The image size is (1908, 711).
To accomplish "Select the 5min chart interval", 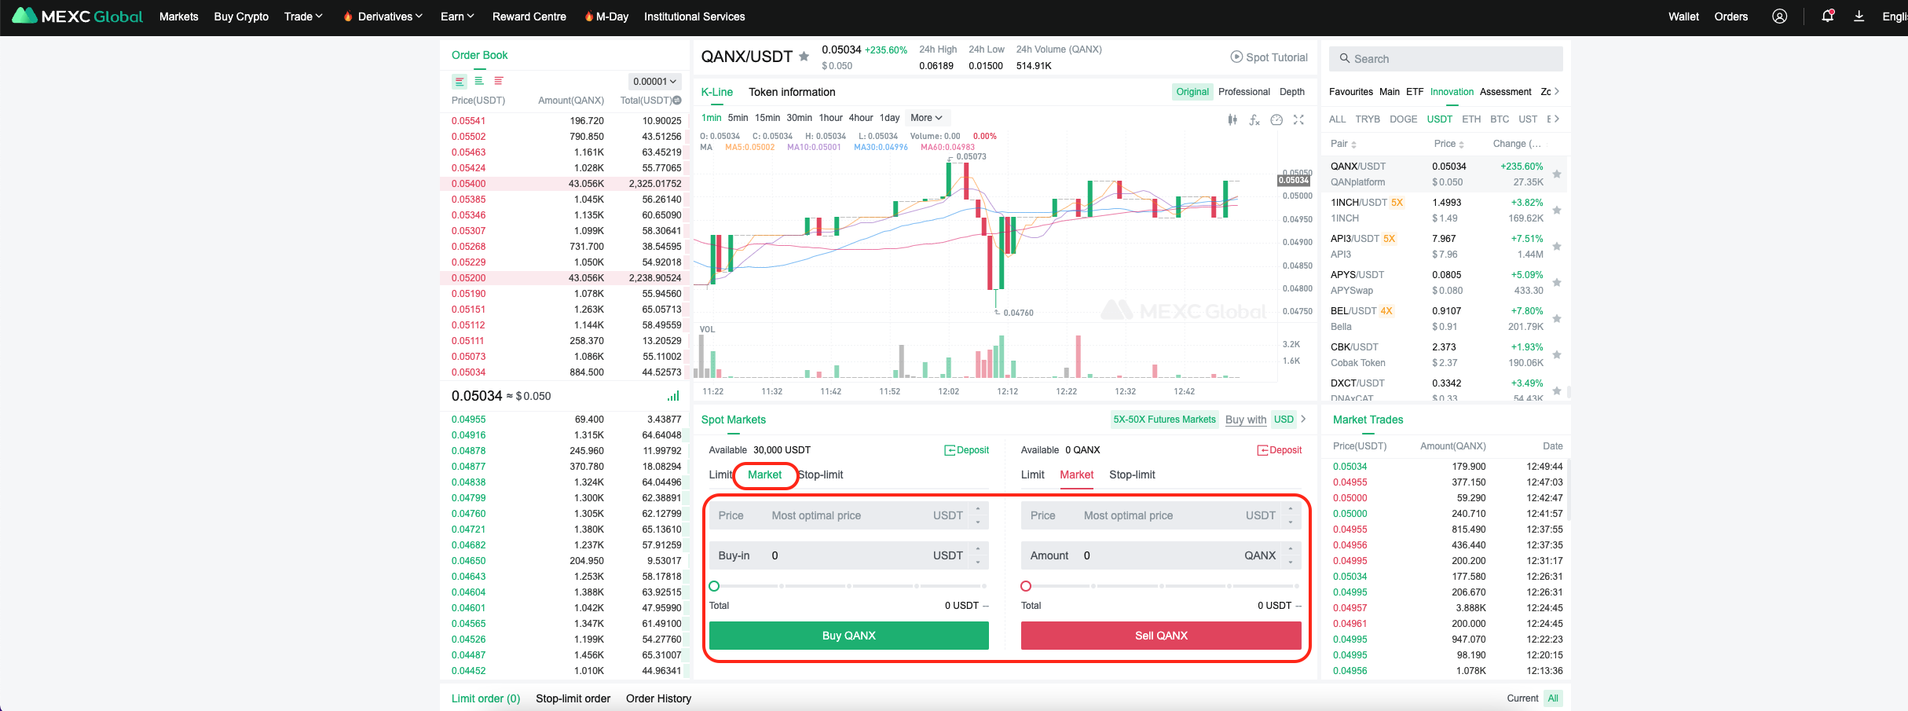I will pos(738,118).
